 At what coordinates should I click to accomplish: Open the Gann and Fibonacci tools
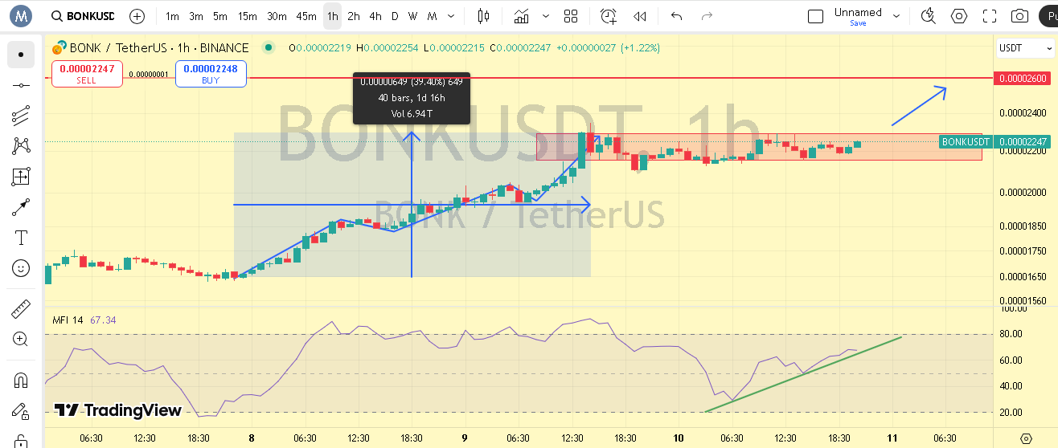tap(21, 116)
